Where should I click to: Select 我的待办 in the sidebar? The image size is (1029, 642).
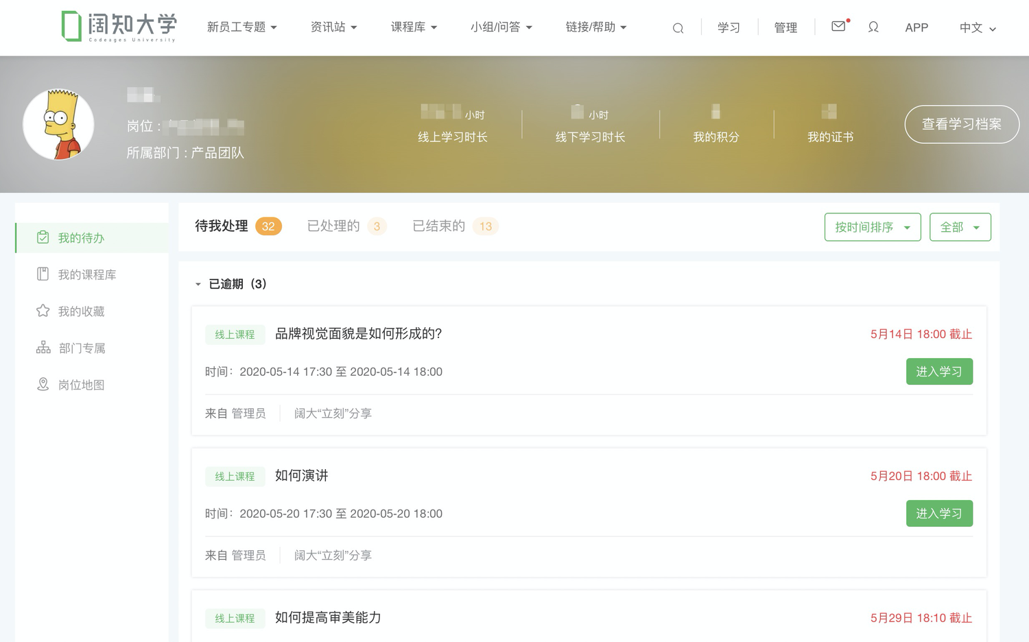(x=92, y=238)
